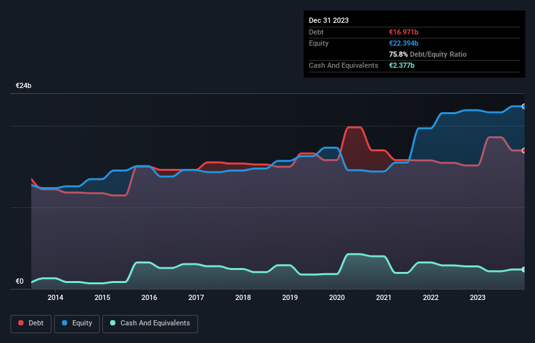Click the €24b y-axis label

23,85
